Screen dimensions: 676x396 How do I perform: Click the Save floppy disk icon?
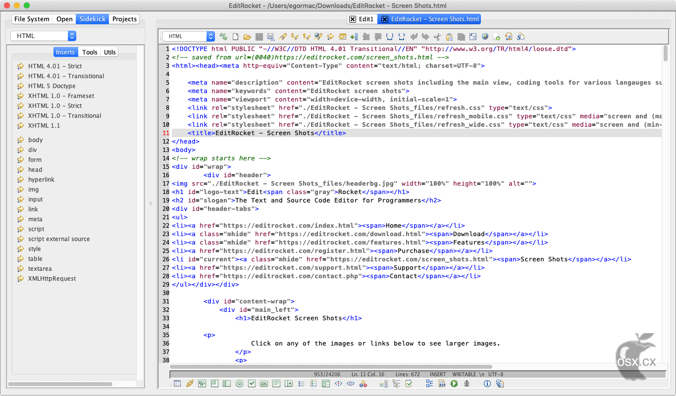[x=259, y=36]
